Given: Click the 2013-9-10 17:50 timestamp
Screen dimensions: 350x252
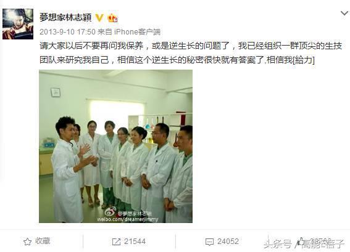Looking at the screenshot, I should coord(68,32).
